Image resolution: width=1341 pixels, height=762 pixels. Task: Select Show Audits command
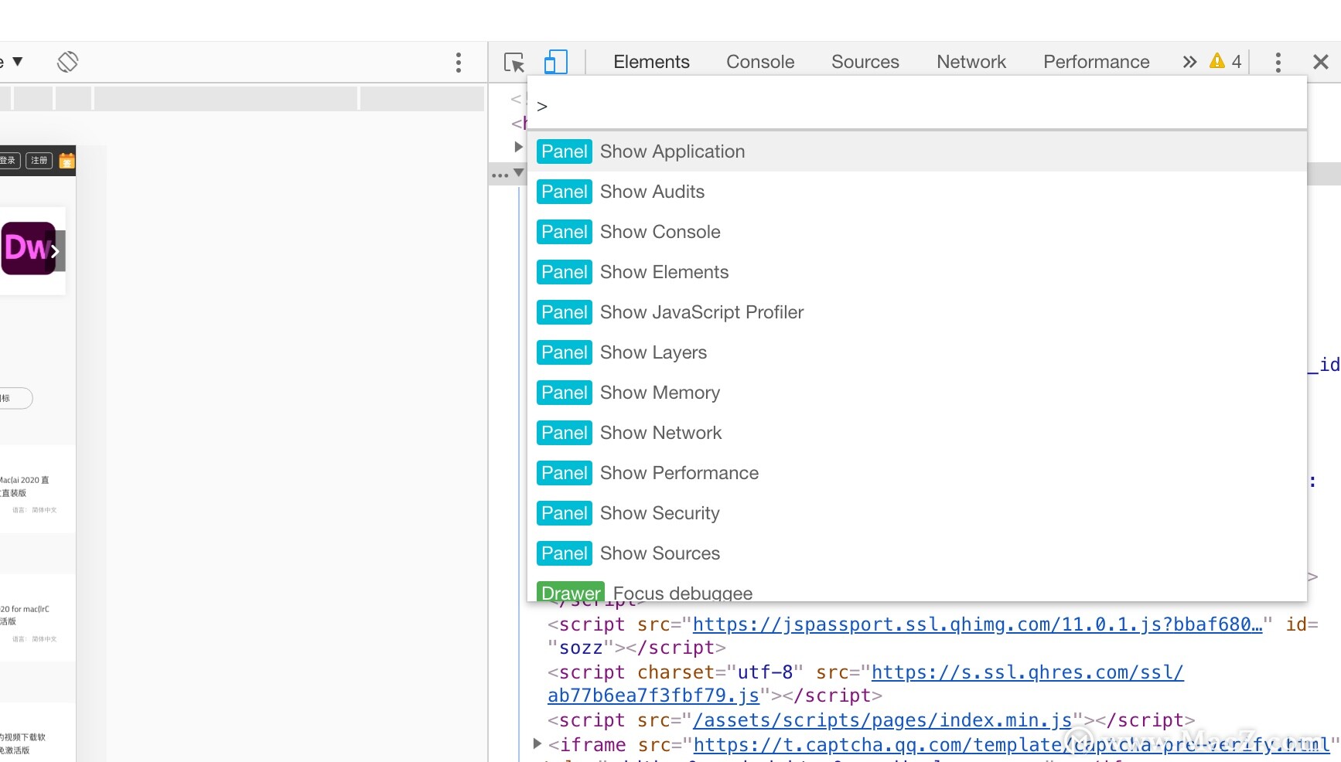tap(917, 192)
